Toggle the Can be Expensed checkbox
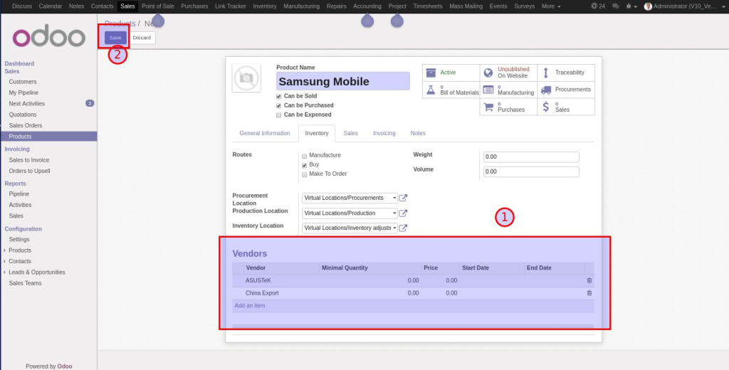 [x=279, y=115]
